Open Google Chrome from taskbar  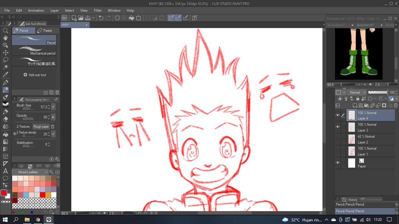(38, 220)
